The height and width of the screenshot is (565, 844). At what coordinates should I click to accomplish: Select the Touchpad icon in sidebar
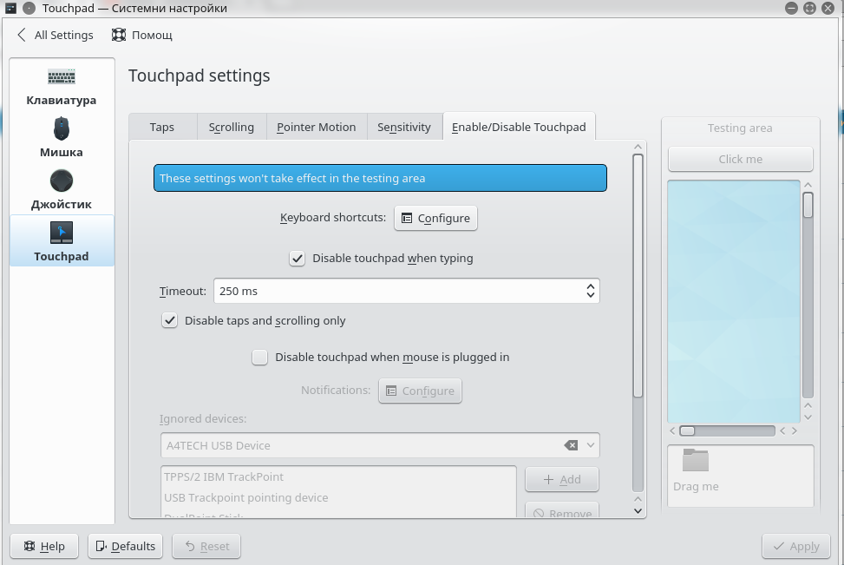62,233
